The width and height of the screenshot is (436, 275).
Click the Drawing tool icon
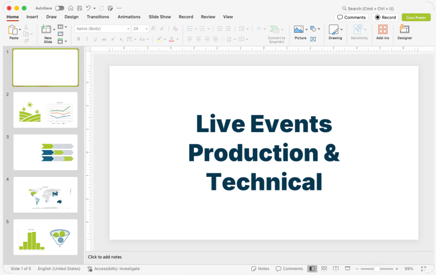tap(334, 29)
